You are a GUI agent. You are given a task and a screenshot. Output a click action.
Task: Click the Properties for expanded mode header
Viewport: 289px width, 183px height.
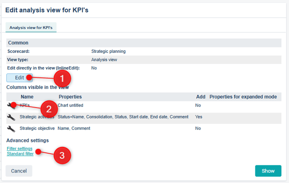243,97
